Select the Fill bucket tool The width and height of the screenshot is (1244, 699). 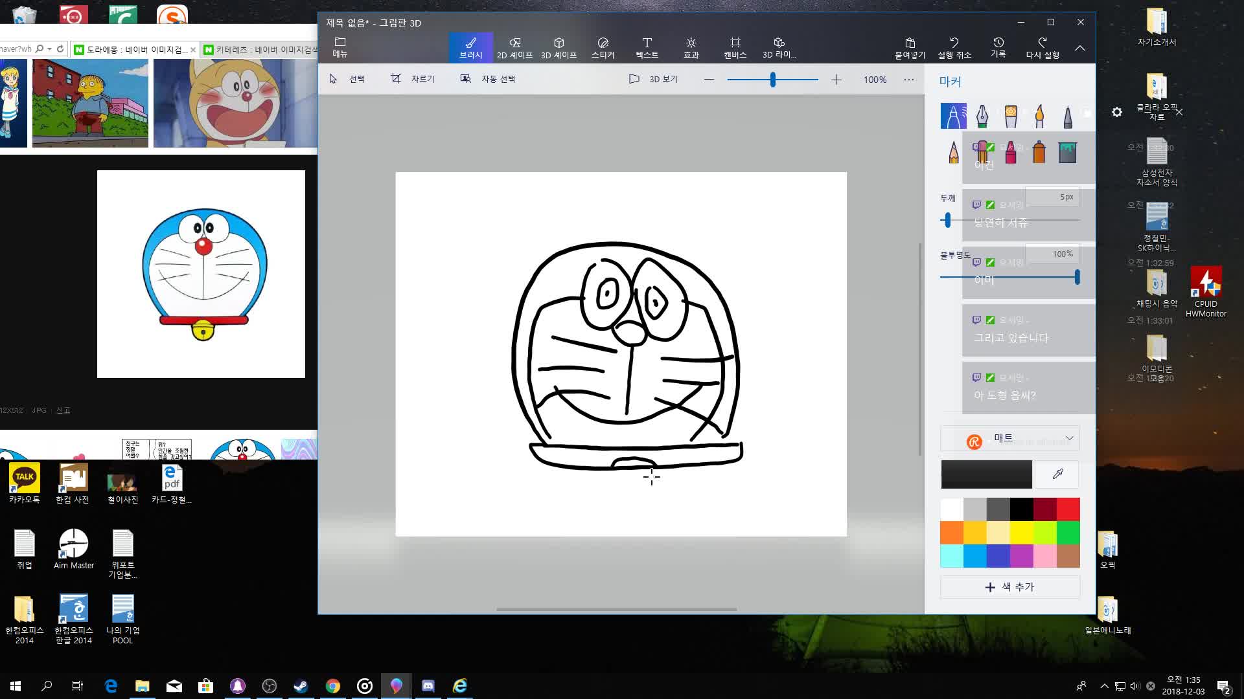pyautogui.click(x=1068, y=152)
